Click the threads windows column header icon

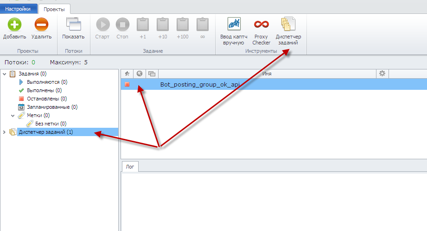[x=152, y=74]
